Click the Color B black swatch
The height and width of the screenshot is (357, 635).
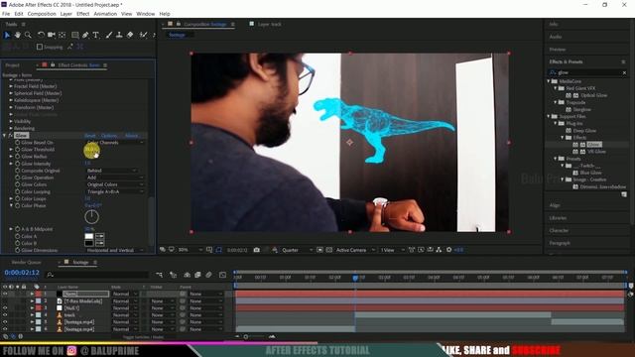click(x=89, y=243)
